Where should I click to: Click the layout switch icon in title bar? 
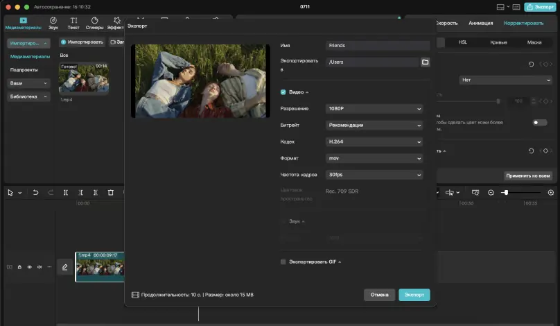[x=500, y=7]
